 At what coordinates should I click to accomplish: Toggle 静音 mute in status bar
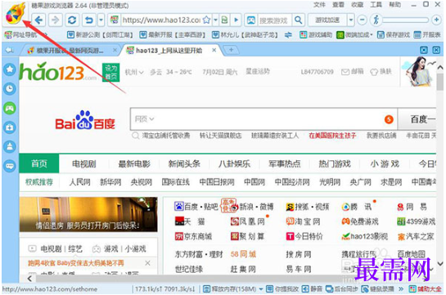click(312, 289)
